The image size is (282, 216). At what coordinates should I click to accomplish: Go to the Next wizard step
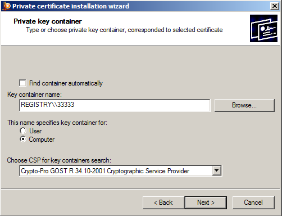[206, 202]
